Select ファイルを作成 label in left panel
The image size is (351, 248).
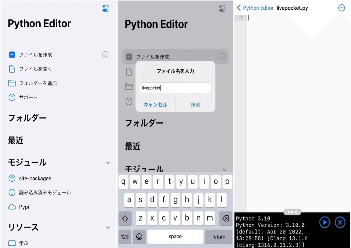coord(36,55)
